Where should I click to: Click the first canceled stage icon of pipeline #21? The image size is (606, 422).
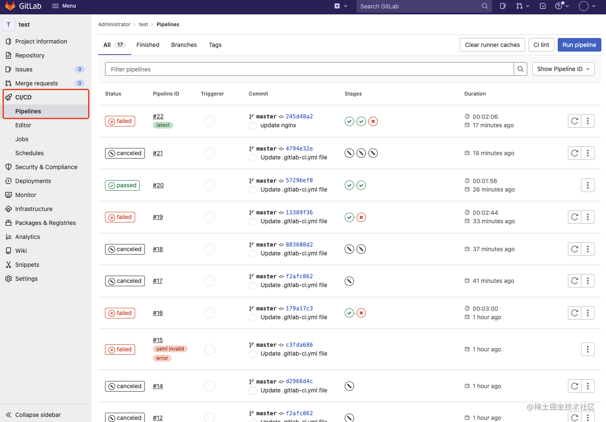[349, 153]
